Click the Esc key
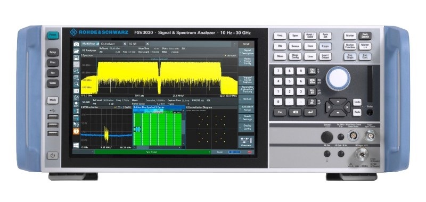Viewport: 426px width, 202px height. [x=280, y=112]
